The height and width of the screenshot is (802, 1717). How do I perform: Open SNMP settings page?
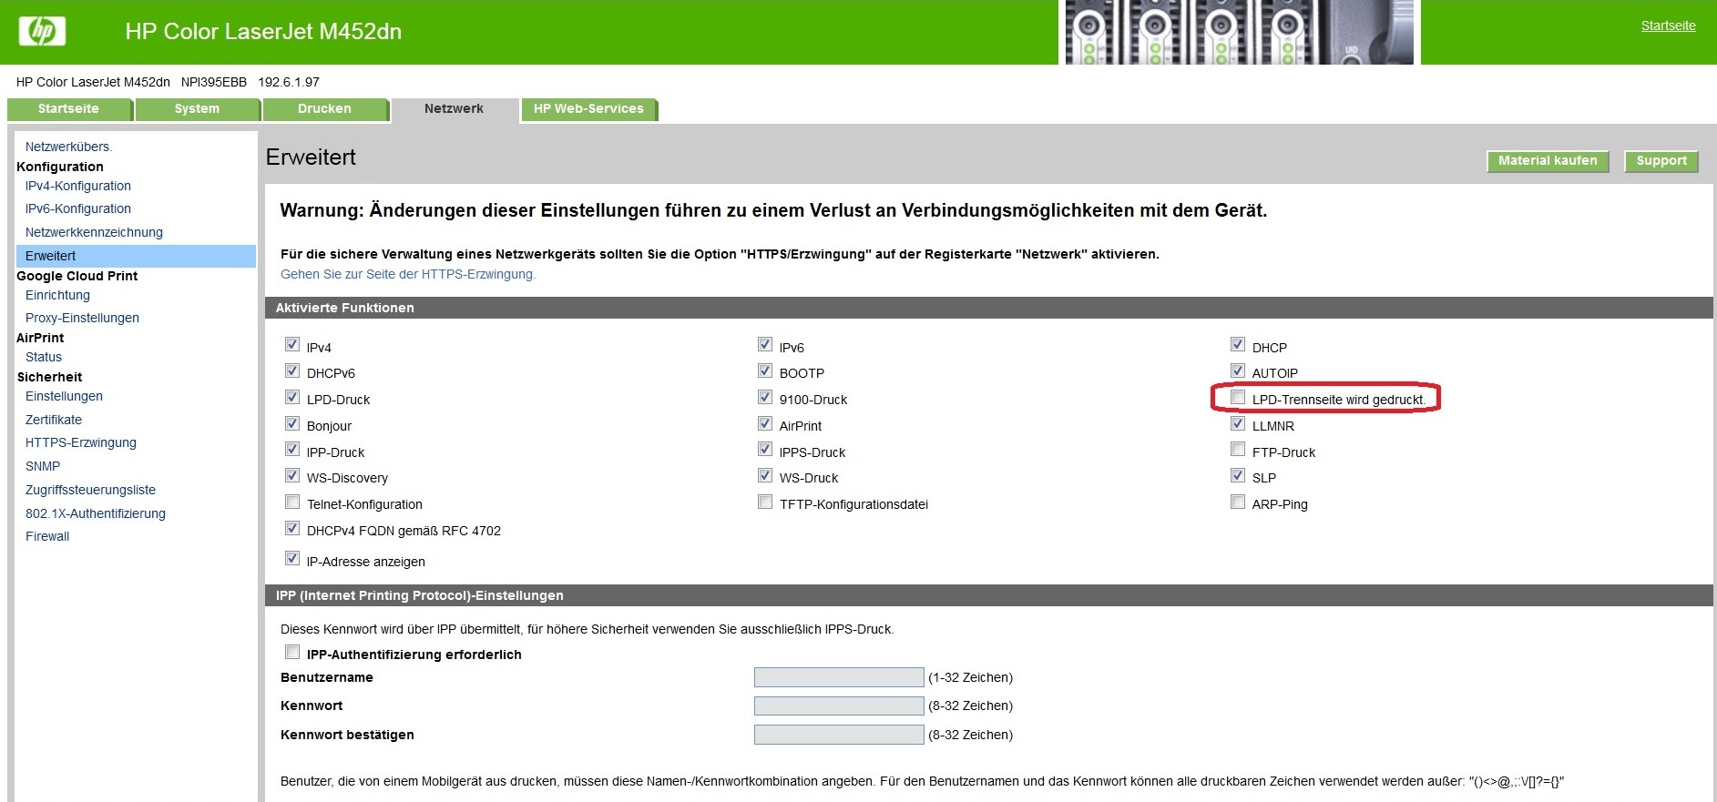43,466
